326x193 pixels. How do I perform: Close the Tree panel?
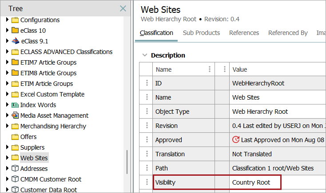tap(123, 8)
